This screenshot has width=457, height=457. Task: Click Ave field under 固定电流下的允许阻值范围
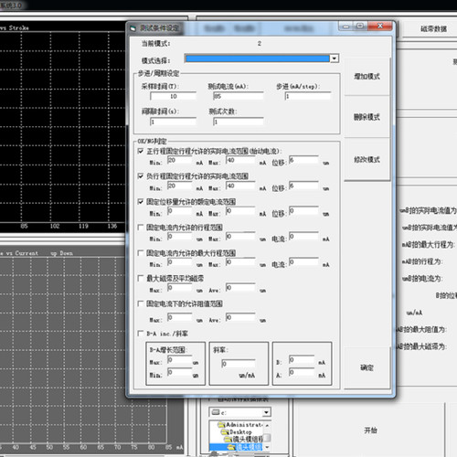click(x=240, y=318)
